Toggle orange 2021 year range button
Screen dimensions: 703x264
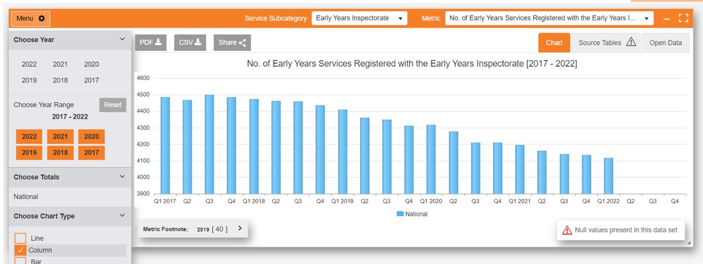coord(60,137)
